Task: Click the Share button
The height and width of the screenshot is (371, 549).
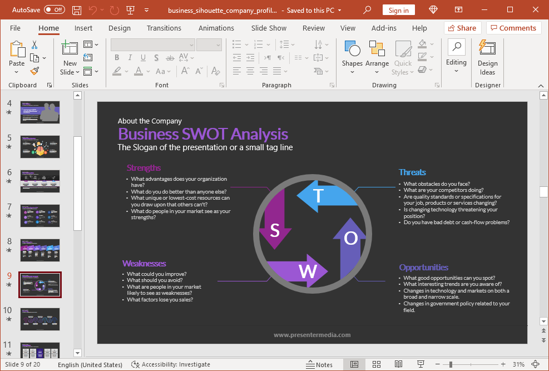Action: coord(461,28)
